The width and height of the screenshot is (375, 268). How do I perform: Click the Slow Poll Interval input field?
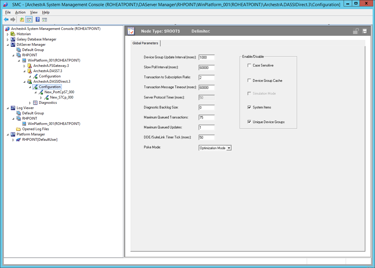click(x=207, y=68)
